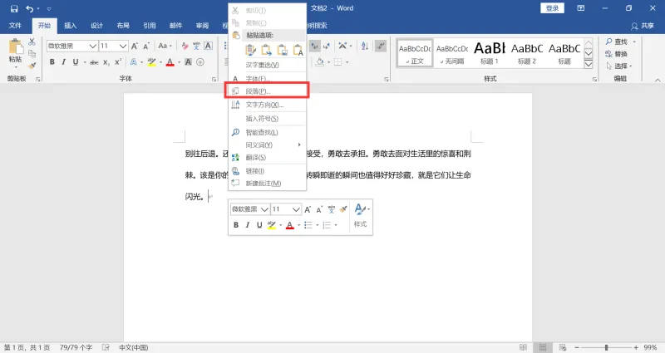The width and height of the screenshot is (665, 353).
Task: Toggle Underline in the ribbon font group
Action: pos(76,61)
